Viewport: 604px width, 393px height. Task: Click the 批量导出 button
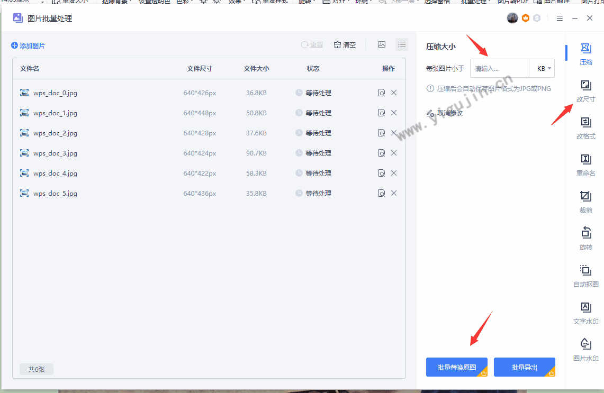tap(524, 367)
